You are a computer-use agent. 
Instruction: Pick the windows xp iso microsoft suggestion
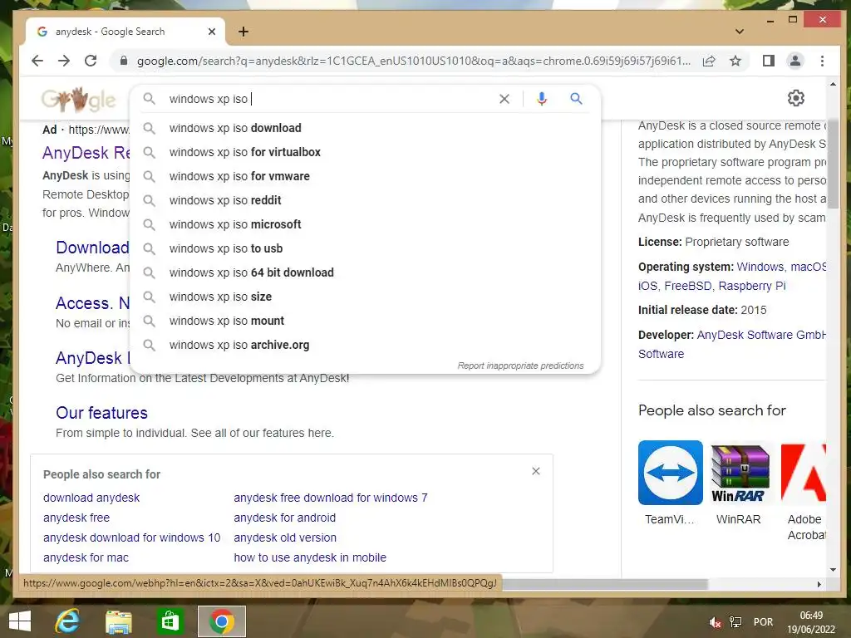pos(366,224)
